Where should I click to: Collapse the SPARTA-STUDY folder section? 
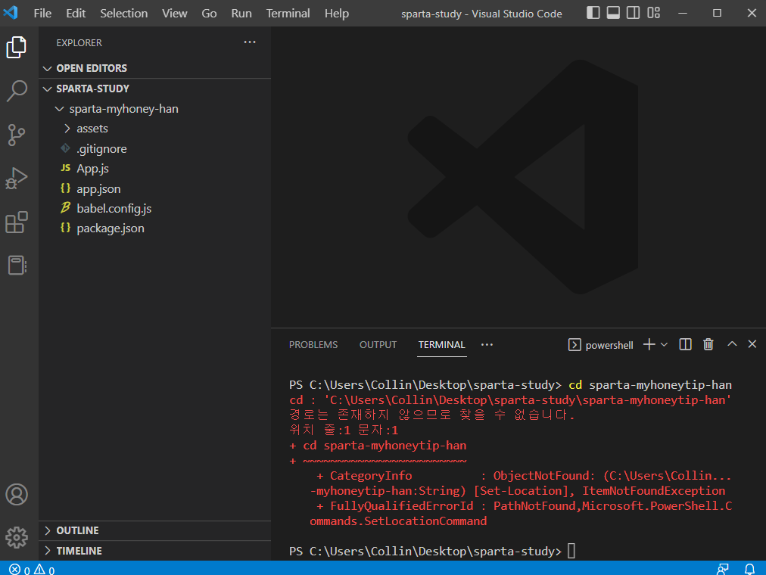tap(155, 89)
